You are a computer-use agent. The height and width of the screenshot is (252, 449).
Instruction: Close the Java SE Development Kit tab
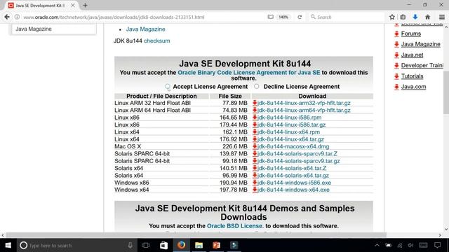point(73,5)
